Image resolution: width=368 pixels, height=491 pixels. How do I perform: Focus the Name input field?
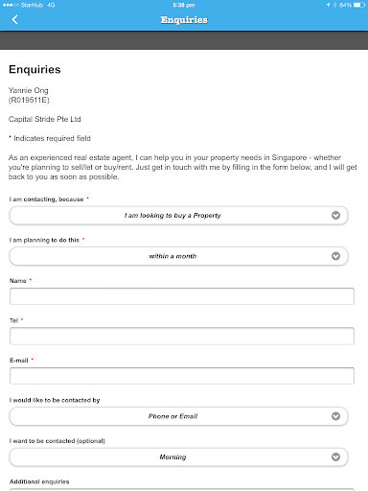point(182,296)
